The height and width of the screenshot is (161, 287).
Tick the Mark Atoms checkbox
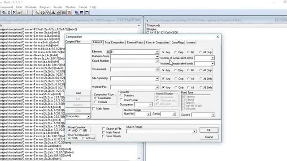94,109
